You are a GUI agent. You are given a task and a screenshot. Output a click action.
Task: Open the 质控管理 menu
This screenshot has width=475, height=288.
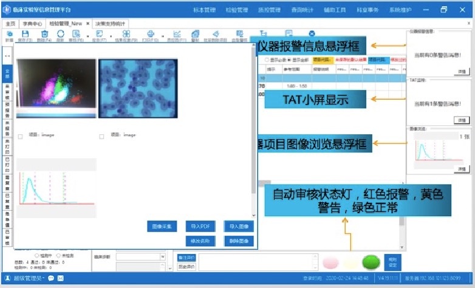tap(269, 10)
